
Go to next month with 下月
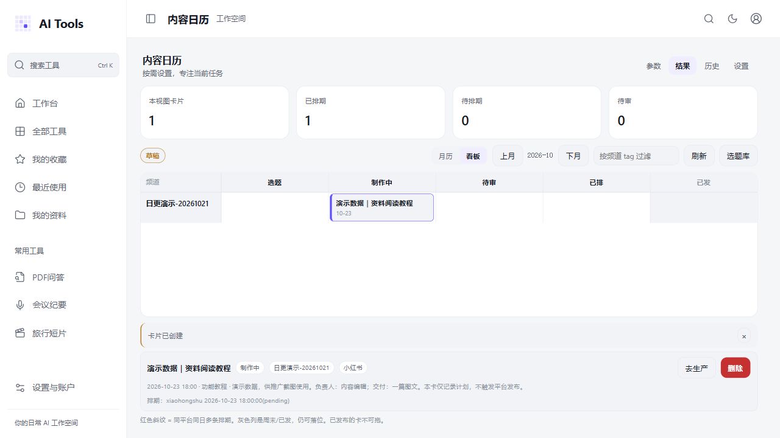(x=573, y=156)
